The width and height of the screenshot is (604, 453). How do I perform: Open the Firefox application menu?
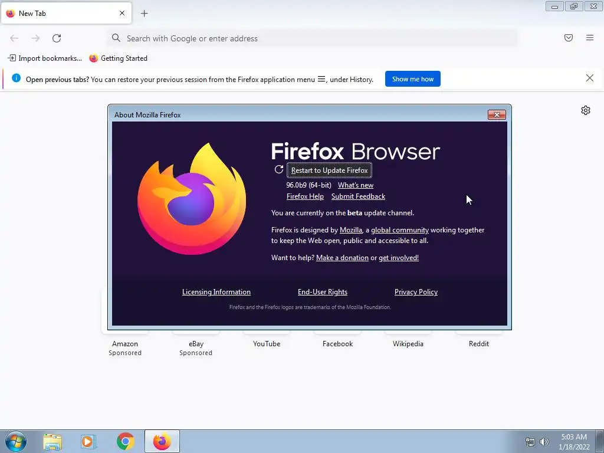pos(590,38)
